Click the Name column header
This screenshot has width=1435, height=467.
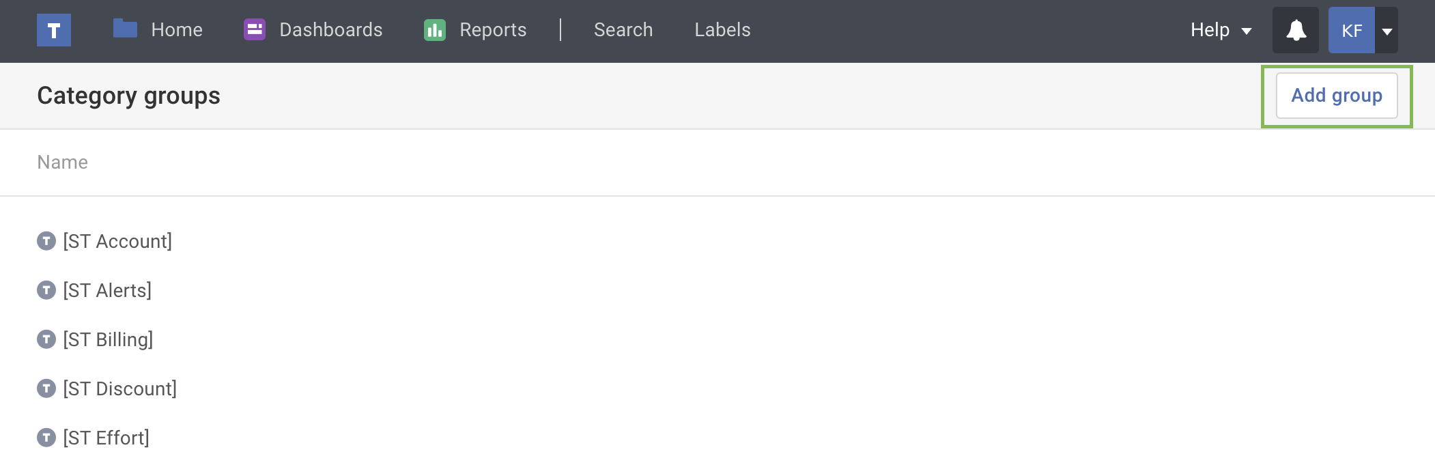coord(63,162)
